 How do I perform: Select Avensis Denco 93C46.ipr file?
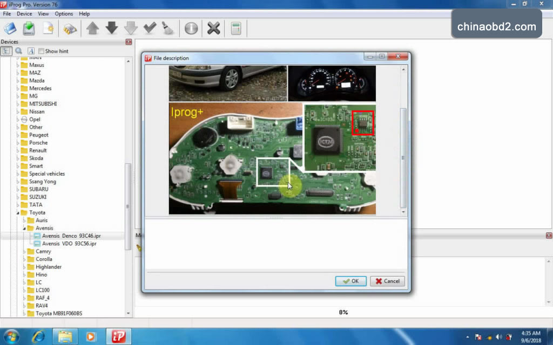[x=71, y=236]
